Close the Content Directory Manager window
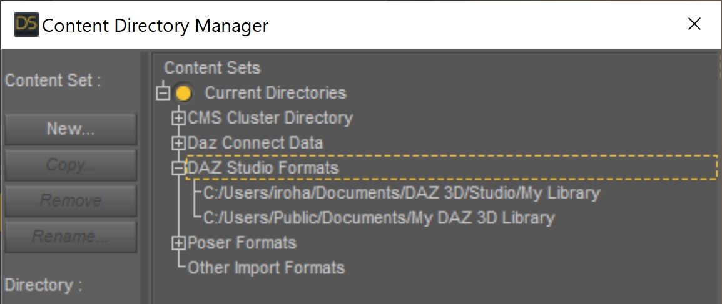 (x=694, y=24)
